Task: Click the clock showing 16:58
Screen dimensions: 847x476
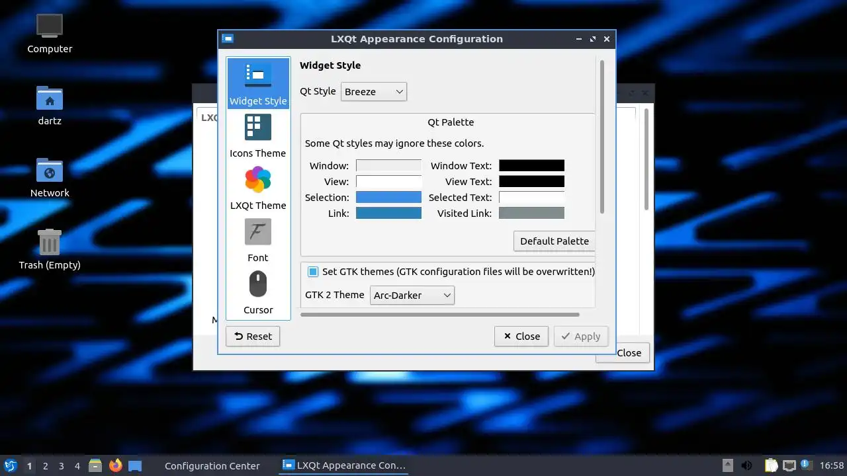Action: [x=832, y=465]
